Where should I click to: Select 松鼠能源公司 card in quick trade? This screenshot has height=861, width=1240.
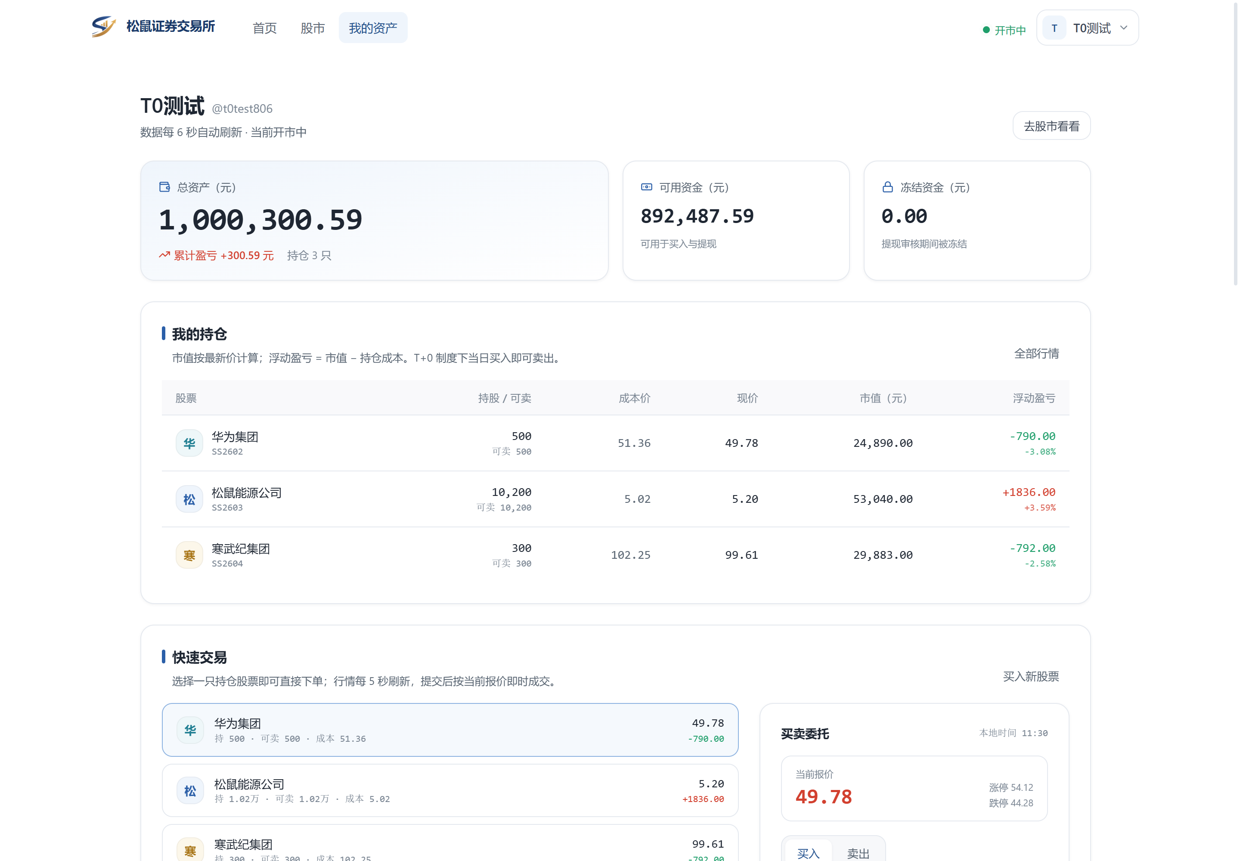450,790
